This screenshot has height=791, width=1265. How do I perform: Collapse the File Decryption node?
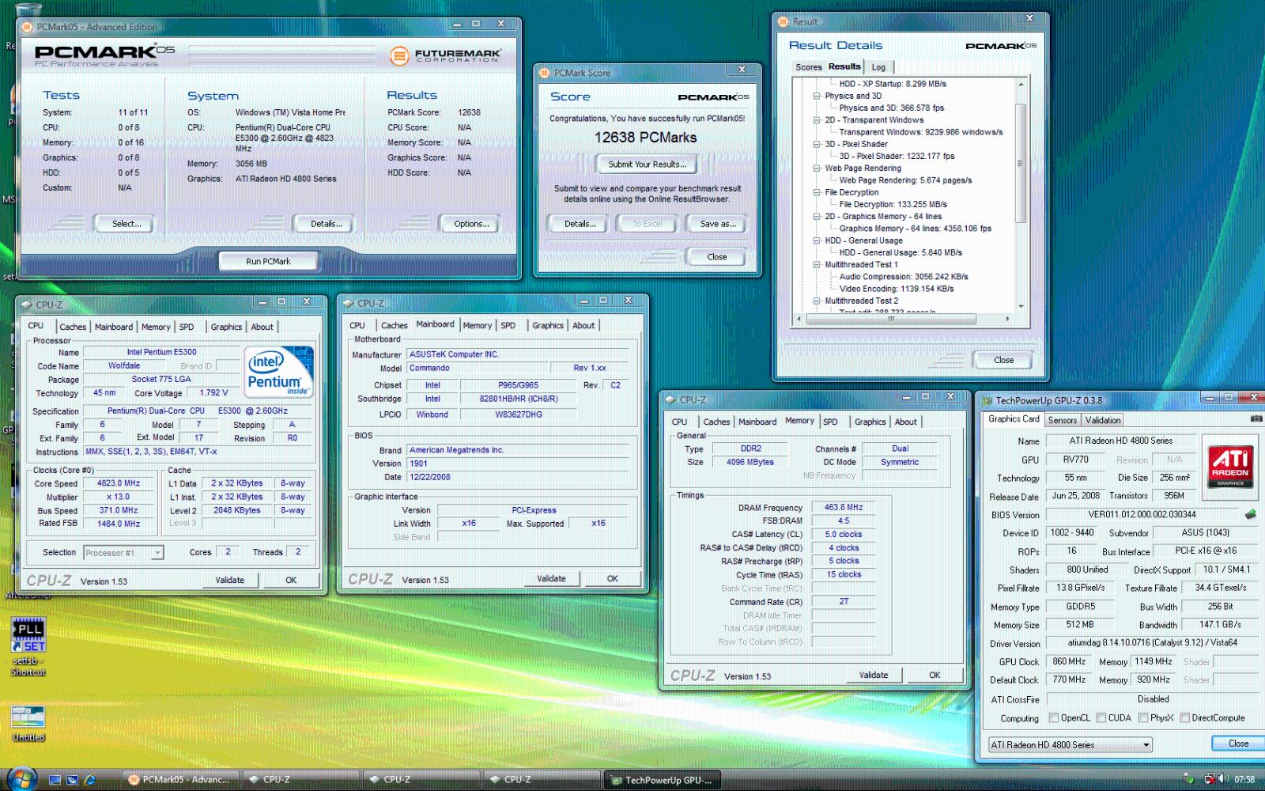tap(817, 192)
